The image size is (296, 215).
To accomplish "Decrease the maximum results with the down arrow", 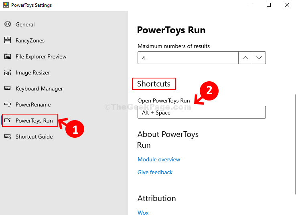I will tap(259, 58).
